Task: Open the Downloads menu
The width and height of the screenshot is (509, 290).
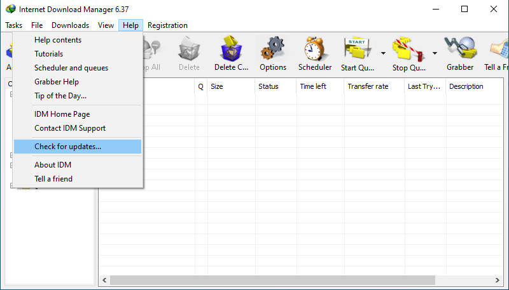Action: [x=70, y=25]
